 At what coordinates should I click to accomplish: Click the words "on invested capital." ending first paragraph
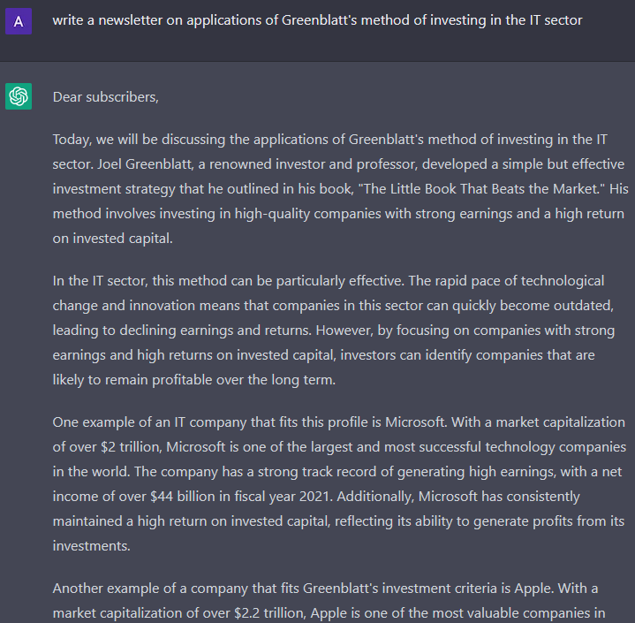tap(112, 239)
